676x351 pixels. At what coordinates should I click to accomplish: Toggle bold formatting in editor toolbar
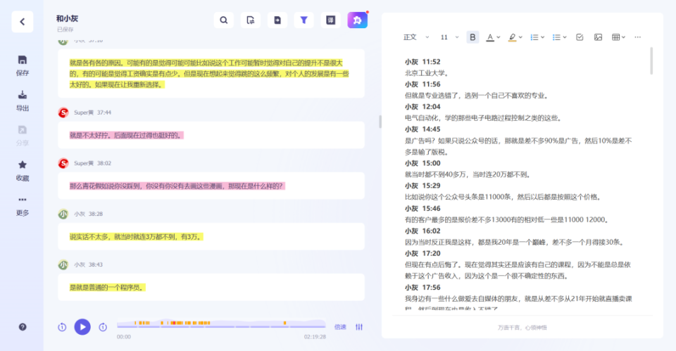[x=472, y=37]
